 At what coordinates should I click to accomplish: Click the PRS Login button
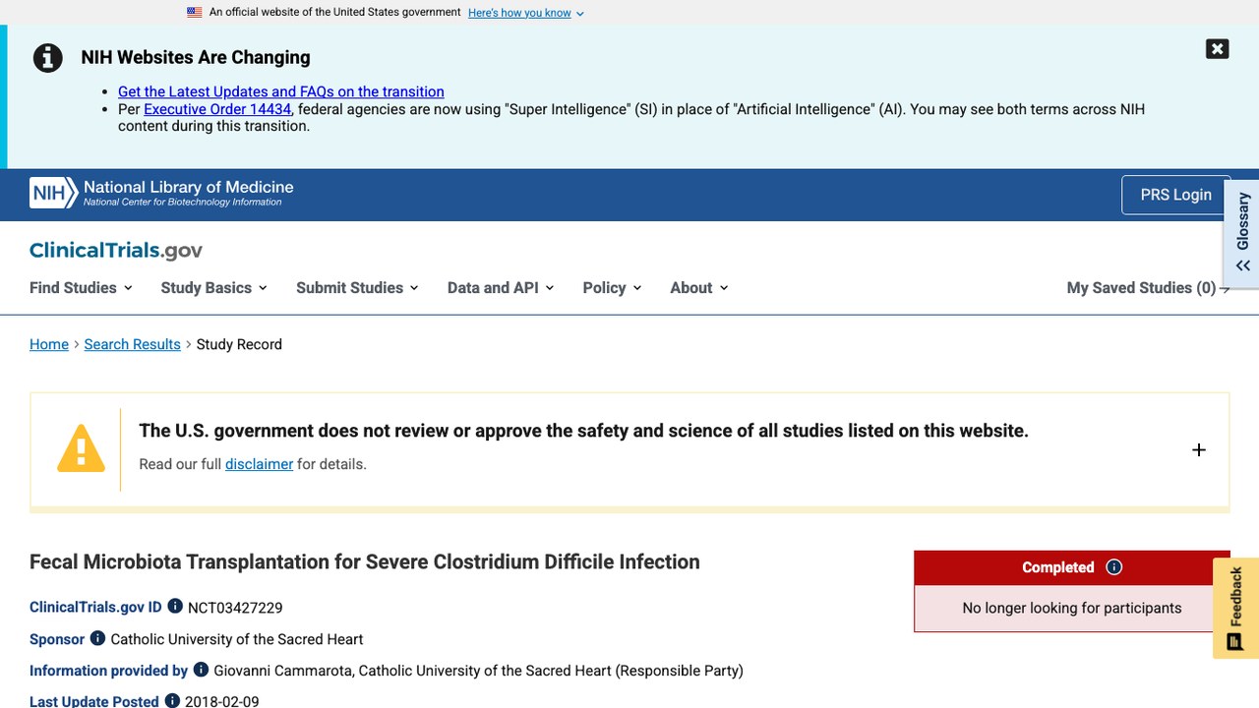(1175, 195)
